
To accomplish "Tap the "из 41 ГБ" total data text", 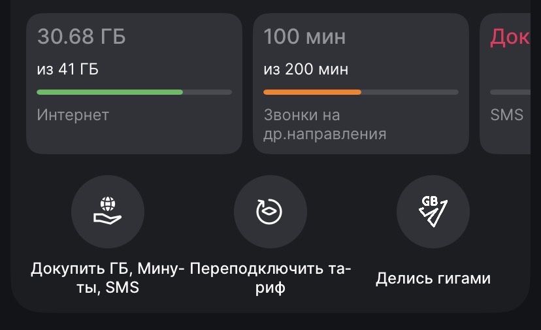I will [68, 69].
